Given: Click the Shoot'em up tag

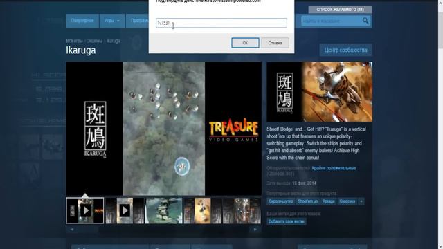Looking at the screenshot, I should click(x=307, y=201).
